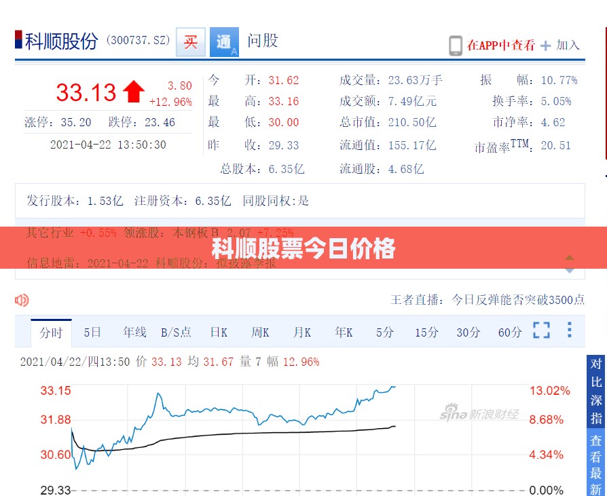Switch to the 年K tab

click(344, 332)
